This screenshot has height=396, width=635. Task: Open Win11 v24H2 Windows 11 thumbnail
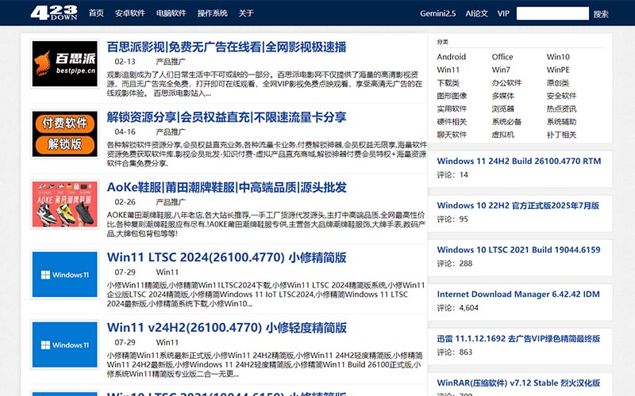(65, 345)
